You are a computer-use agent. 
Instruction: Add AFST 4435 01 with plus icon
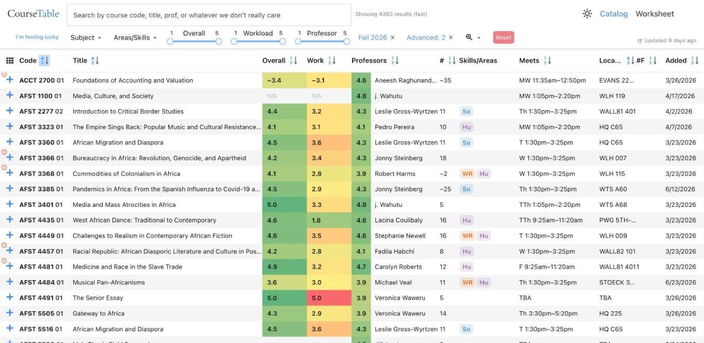[9, 220]
